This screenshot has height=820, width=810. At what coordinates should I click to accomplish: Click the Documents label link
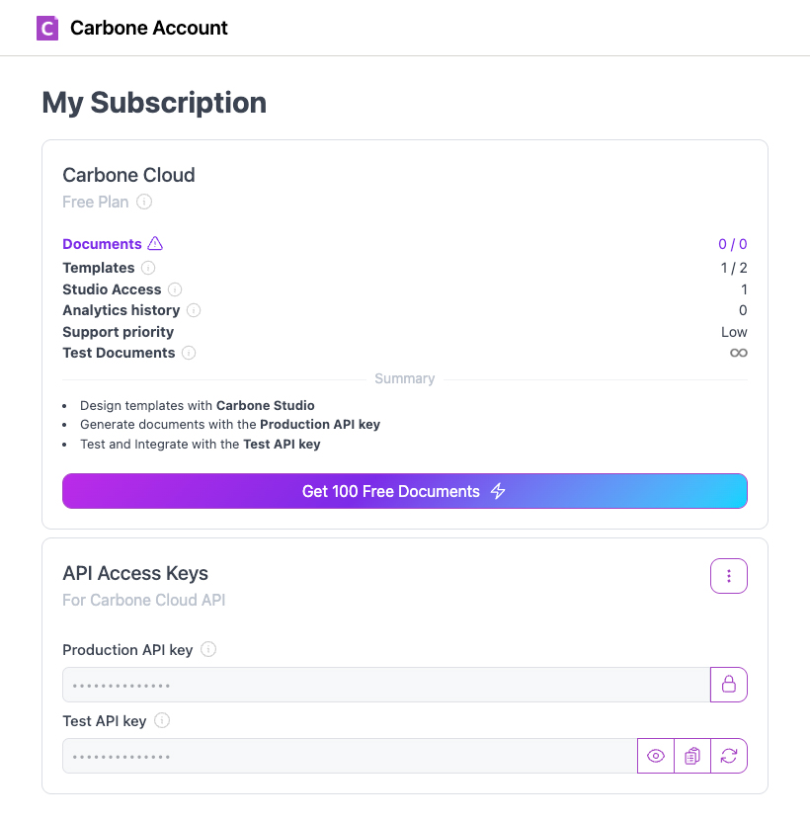[102, 244]
